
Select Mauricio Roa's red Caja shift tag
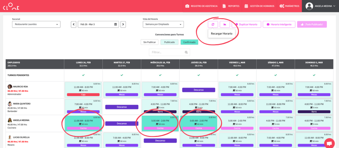(83, 95)
